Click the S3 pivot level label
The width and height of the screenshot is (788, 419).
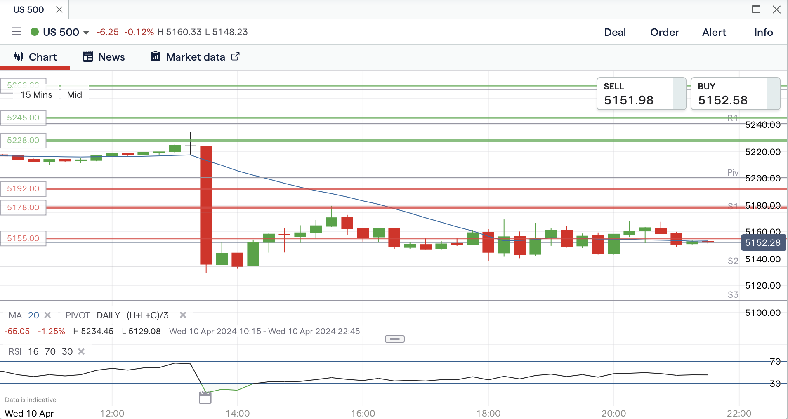733,295
